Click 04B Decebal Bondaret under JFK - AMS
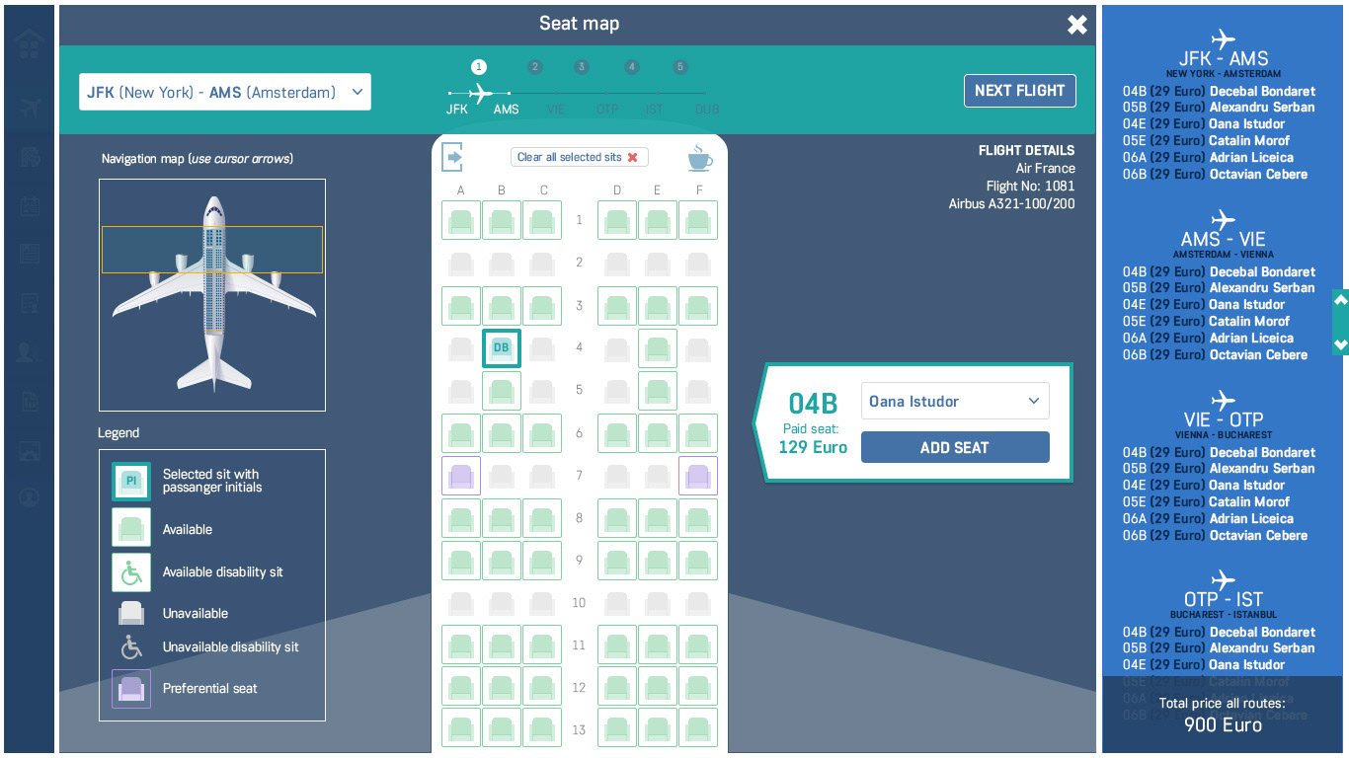The height and width of the screenshot is (758, 1349). (x=1219, y=91)
